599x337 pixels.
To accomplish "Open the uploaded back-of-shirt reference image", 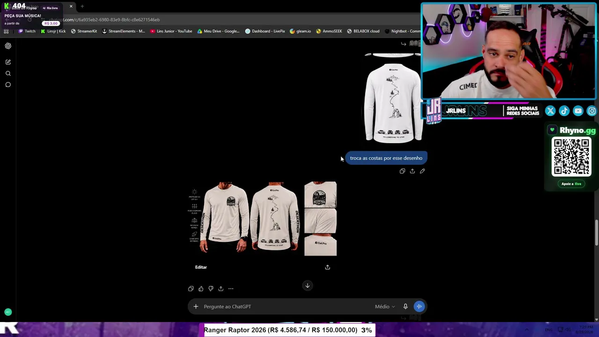I will [393, 97].
